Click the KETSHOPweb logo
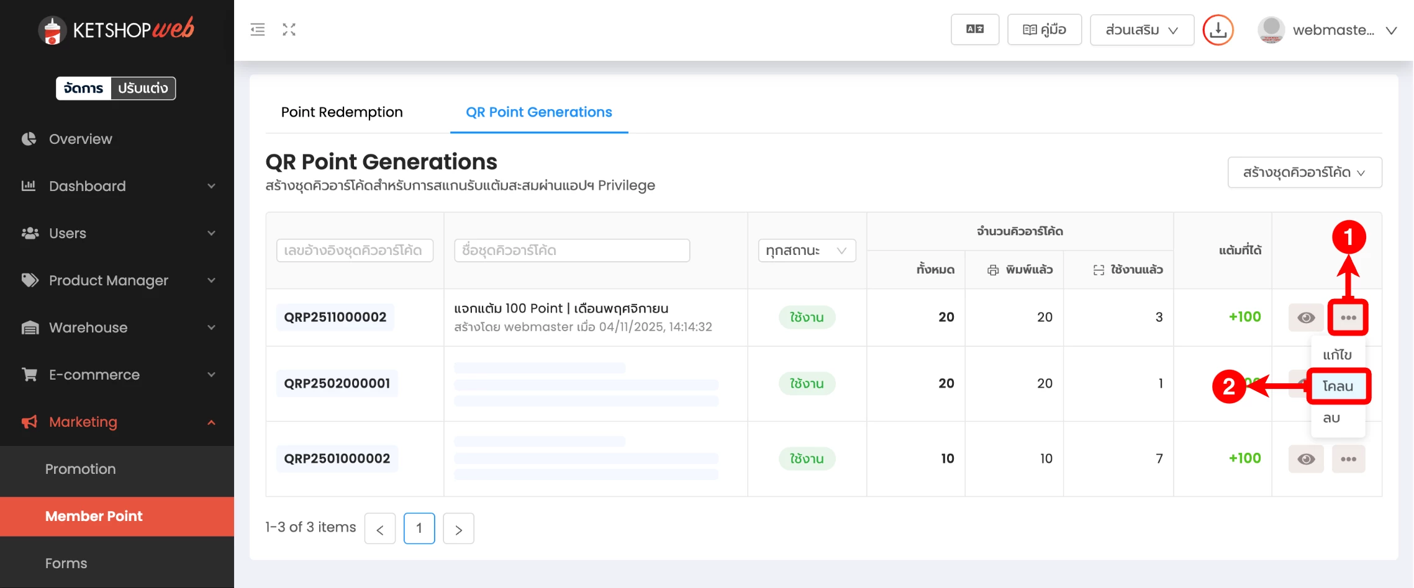 116,30
